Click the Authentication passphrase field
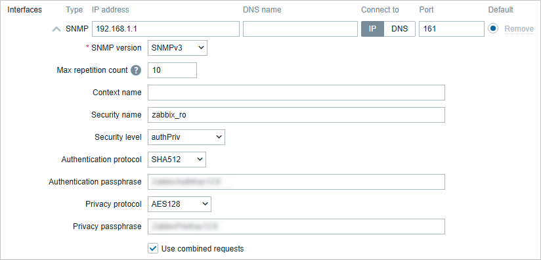 [x=296, y=182]
